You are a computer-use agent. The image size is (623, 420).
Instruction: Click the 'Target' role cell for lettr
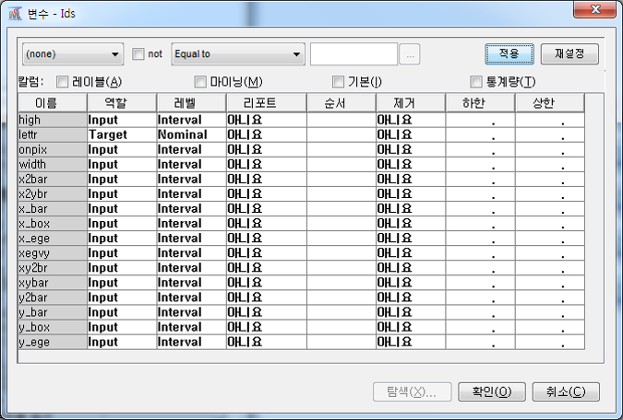pos(122,134)
